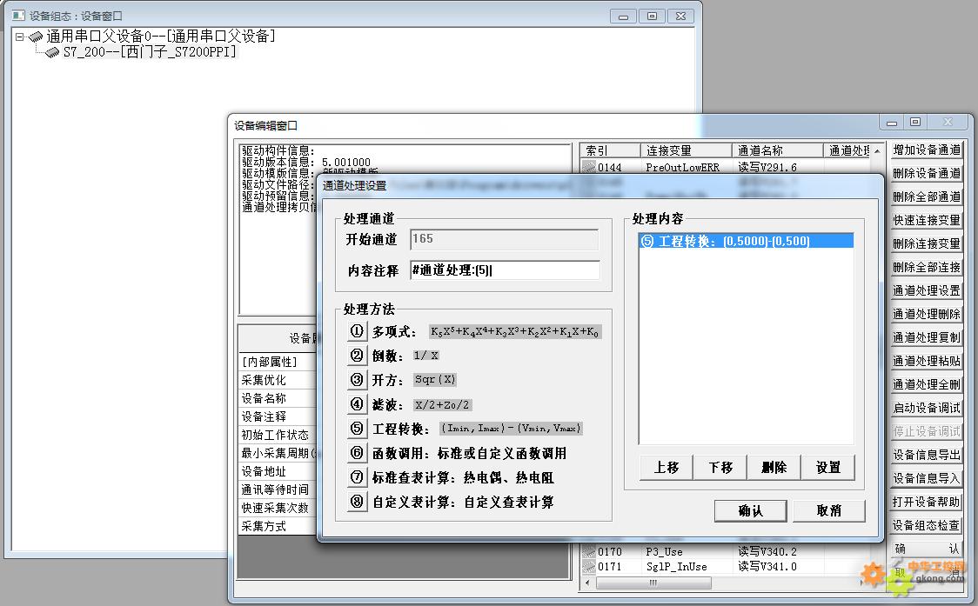This screenshot has width=978, height=606.
Task: Click the ④ filter method button
Action: tap(356, 404)
